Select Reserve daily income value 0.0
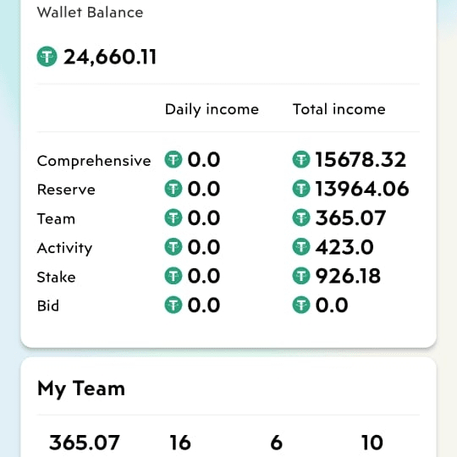Screen dimensions: 457x457 pos(204,189)
